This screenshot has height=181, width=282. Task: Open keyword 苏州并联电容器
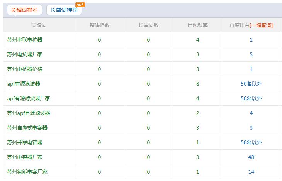coord(25,142)
